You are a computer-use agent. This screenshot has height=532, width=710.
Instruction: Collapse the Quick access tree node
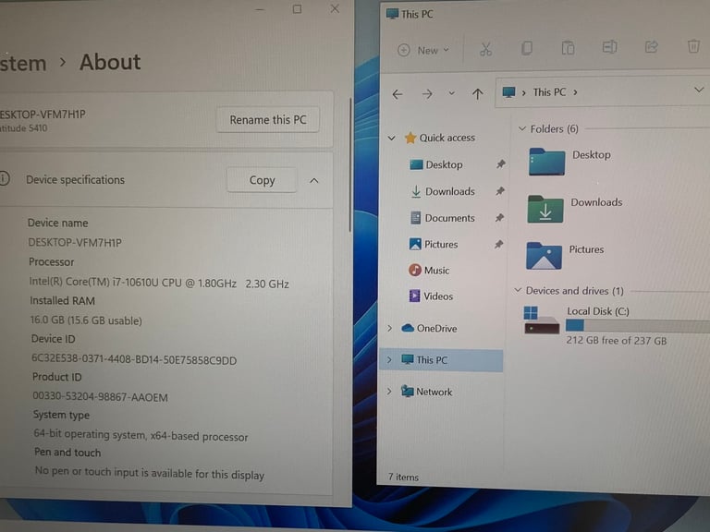pyautogui.click(x=392, y=138)
